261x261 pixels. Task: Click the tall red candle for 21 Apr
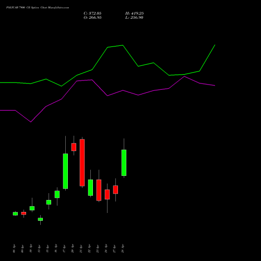pos(82,163)
